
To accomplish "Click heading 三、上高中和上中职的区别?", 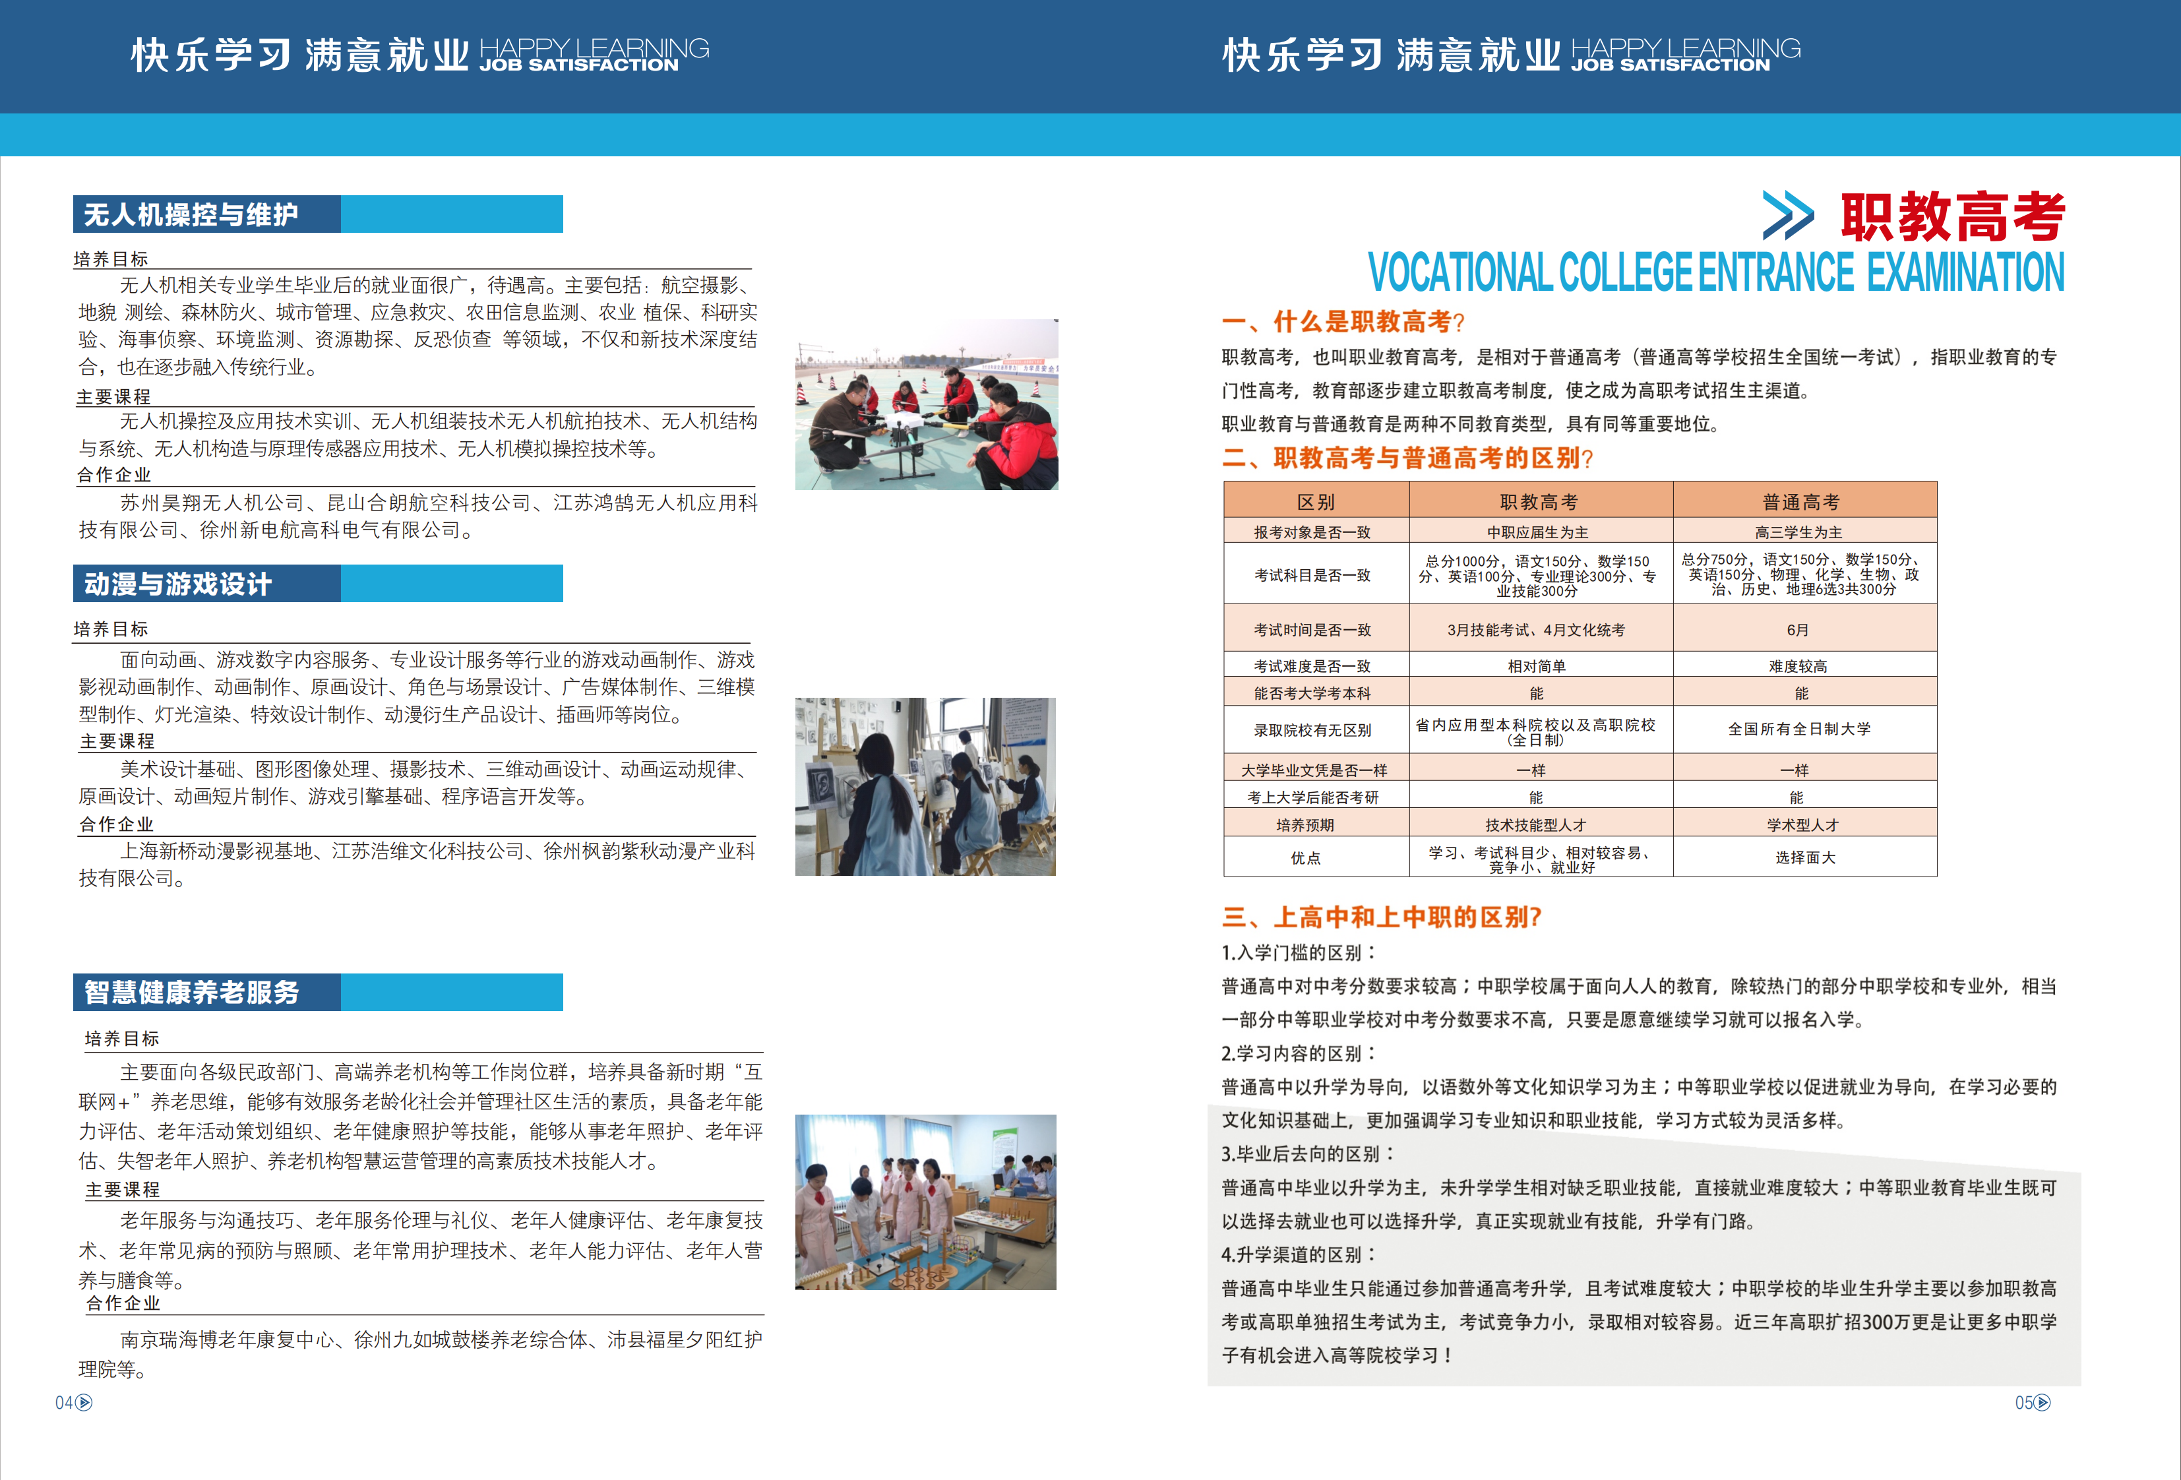I will (1382, 917).
